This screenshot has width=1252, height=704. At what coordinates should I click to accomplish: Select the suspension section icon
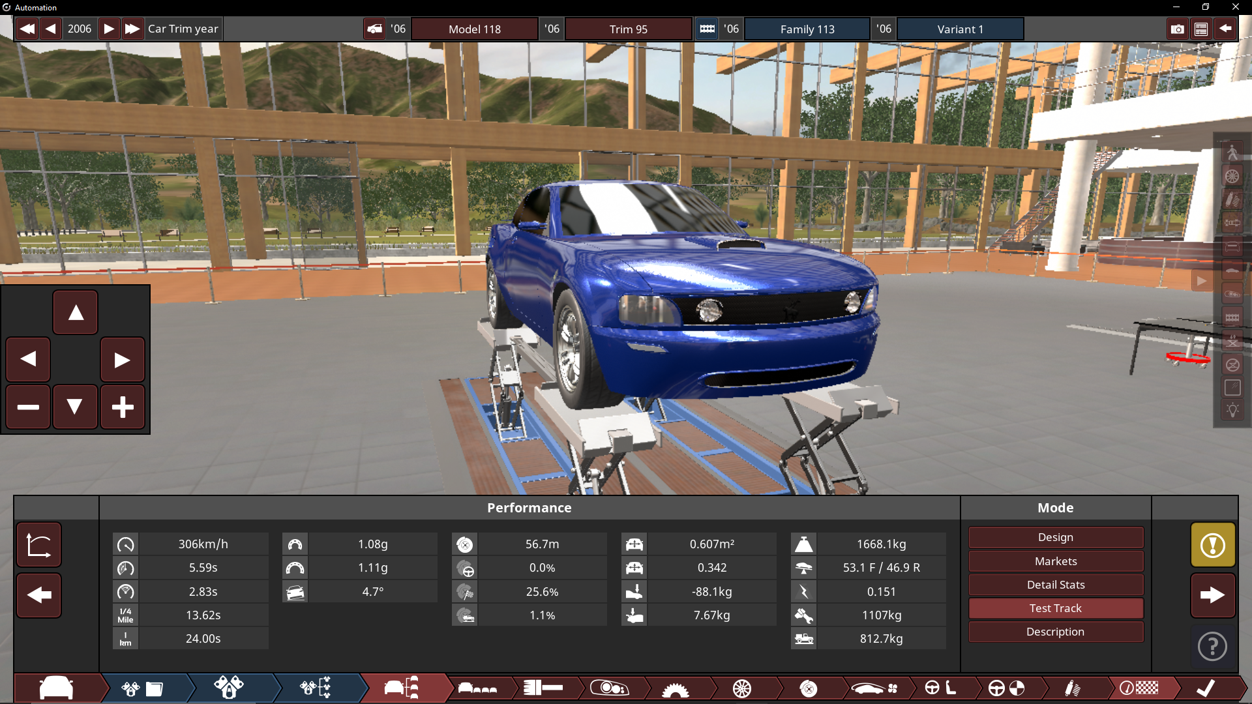click(1072, 688)
